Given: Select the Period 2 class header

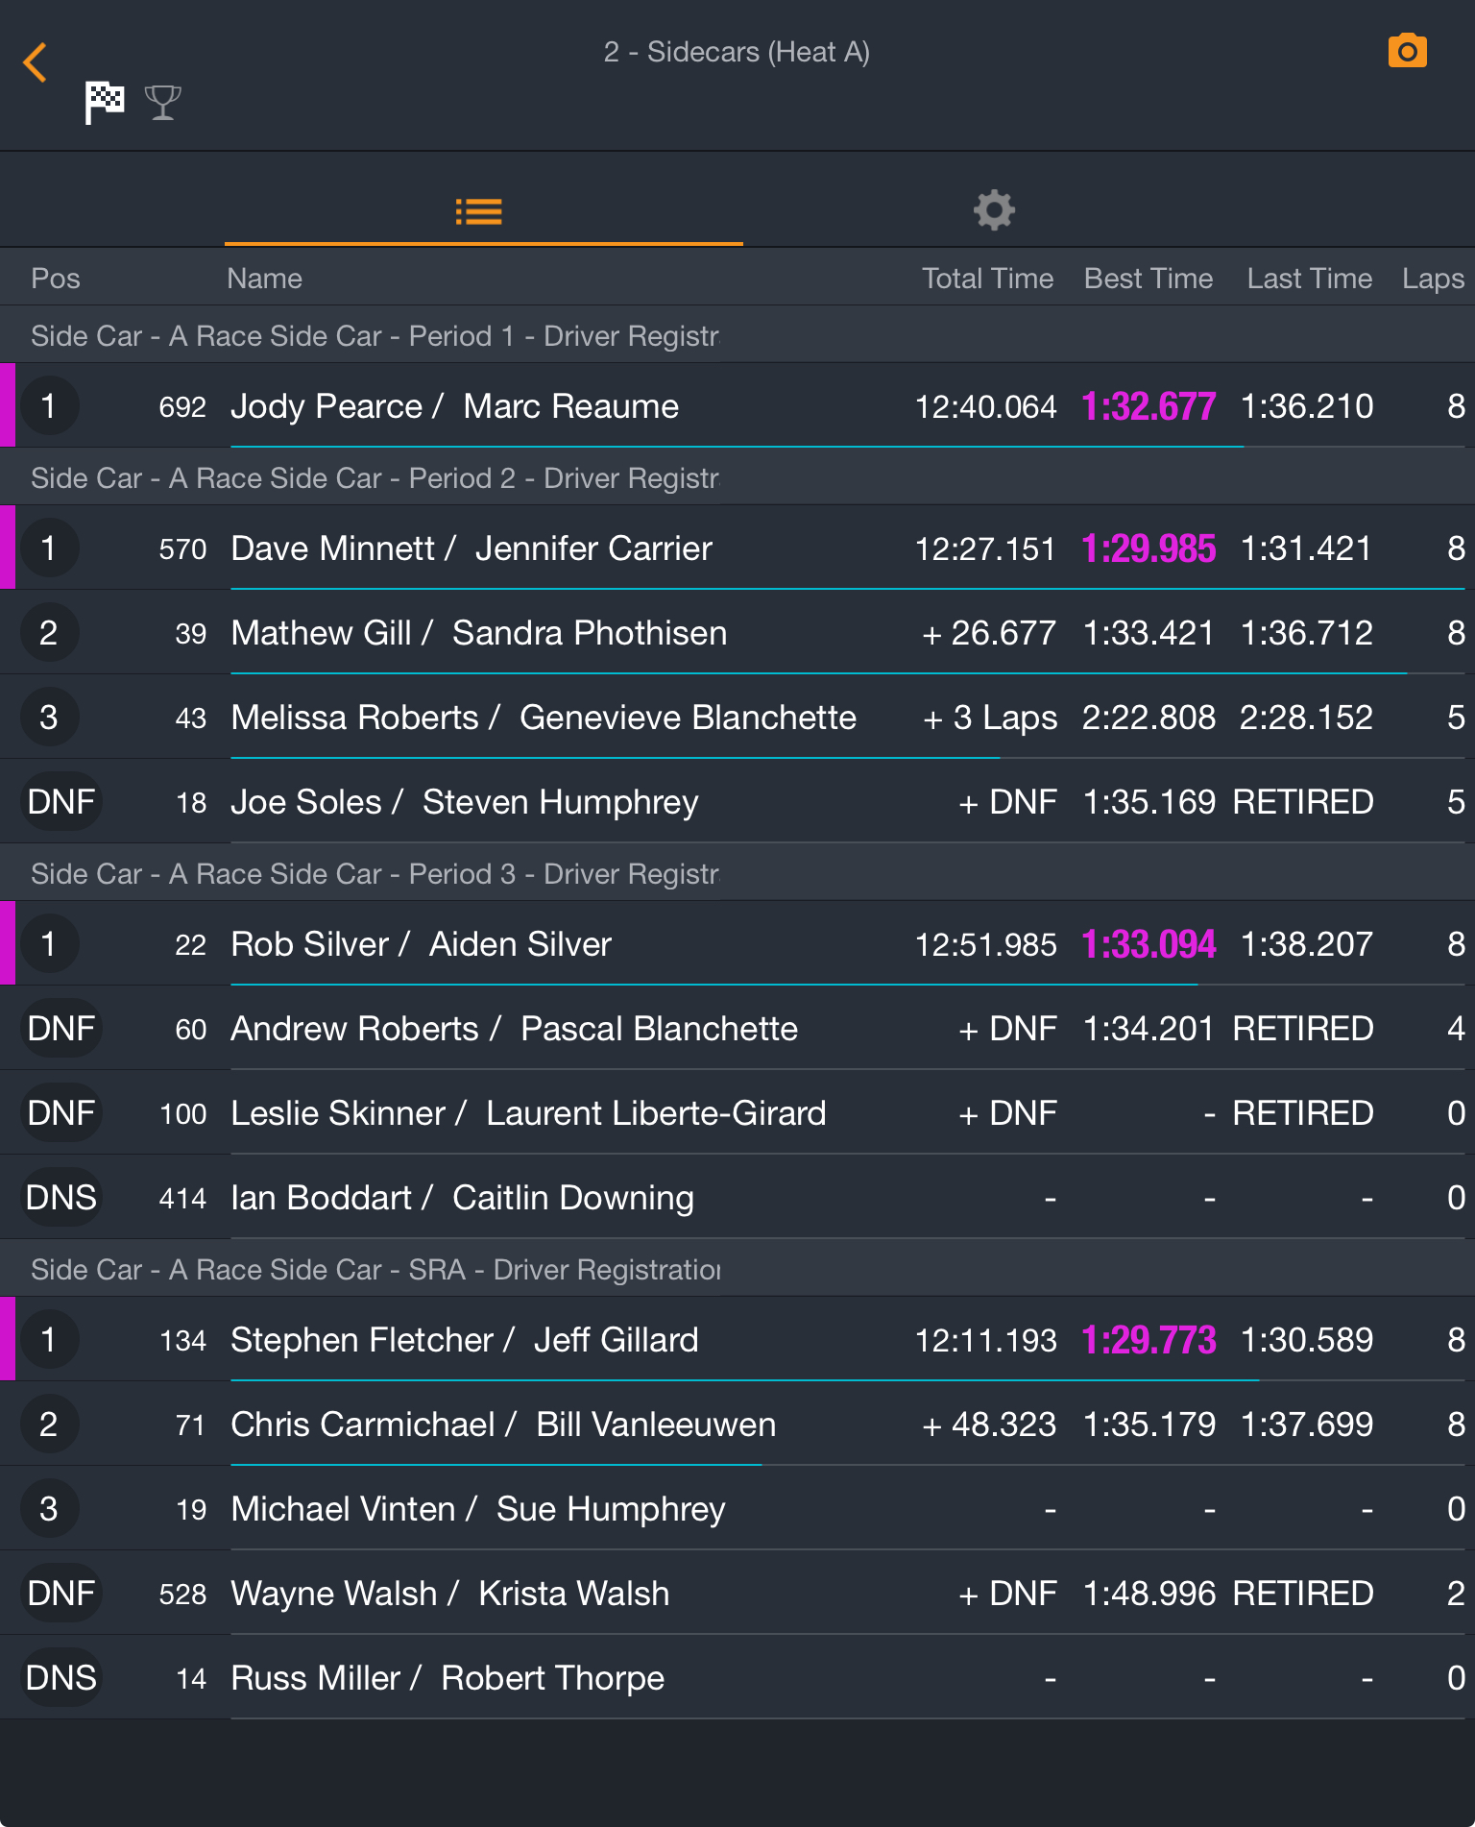Looking at the screenshot, I should click(x=737, y=477).
